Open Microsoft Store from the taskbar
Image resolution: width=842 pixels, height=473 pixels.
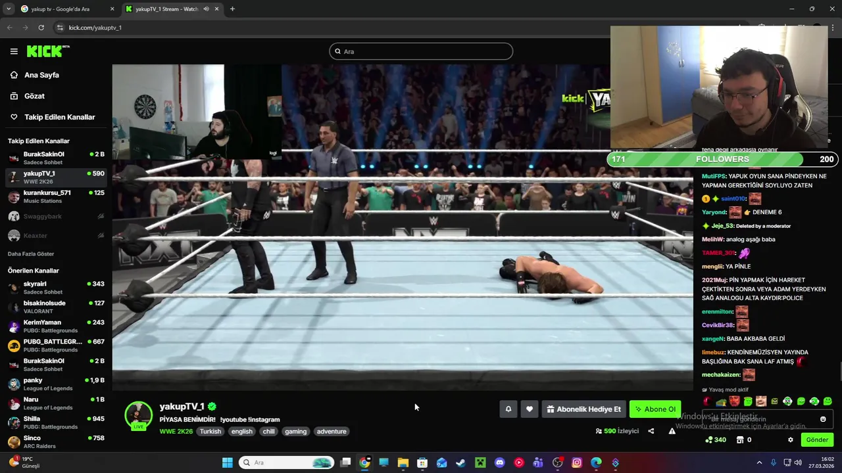[422, 462]
